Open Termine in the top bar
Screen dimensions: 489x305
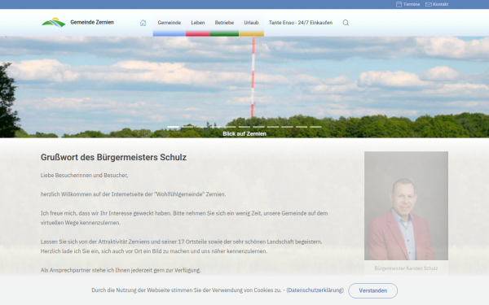pos(408,4)
